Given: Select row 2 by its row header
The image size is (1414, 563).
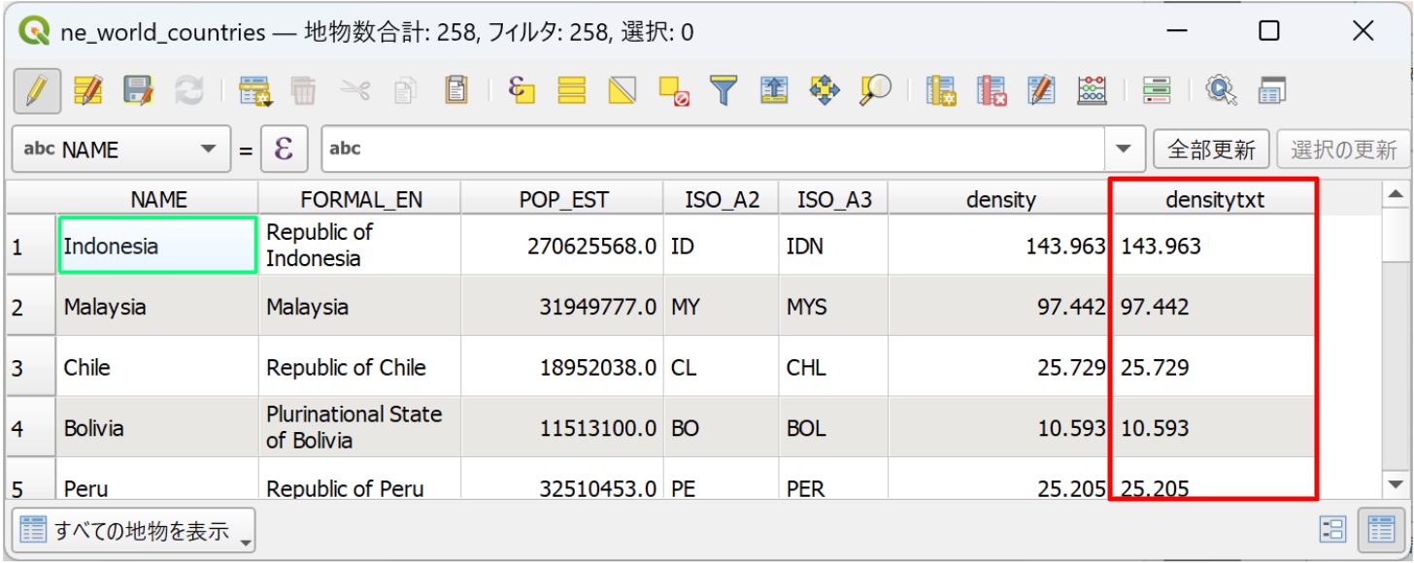Looking at the screenshot, I should 31,307.
